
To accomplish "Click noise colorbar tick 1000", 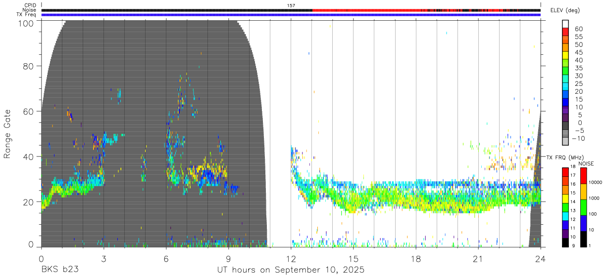I will tap(594, 199).
